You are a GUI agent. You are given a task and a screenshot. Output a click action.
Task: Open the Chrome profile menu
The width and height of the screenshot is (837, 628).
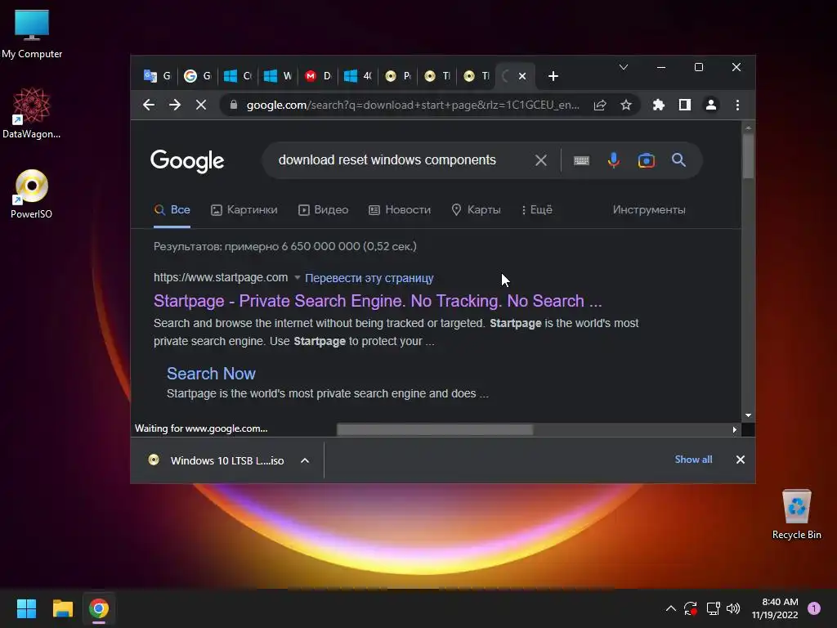(711, 105)
